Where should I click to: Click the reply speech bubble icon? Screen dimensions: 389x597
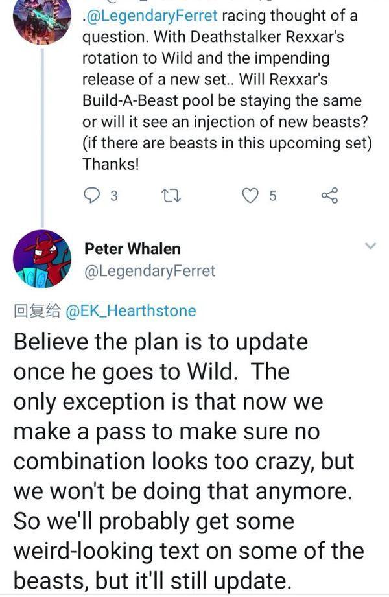pos(93,195)
